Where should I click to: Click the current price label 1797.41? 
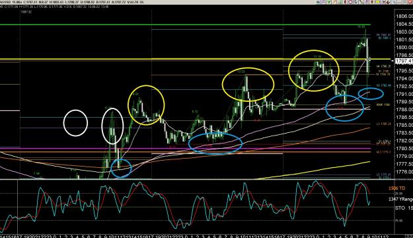pos(404,61)
